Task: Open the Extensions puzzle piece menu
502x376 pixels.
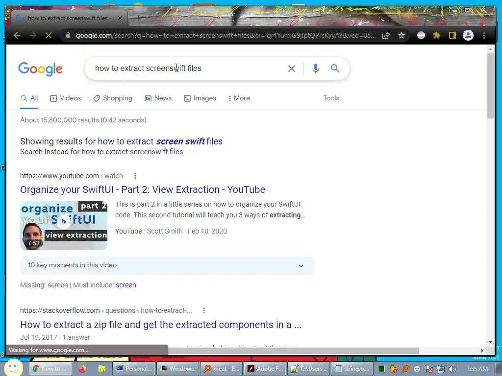Action: [437, 35]
